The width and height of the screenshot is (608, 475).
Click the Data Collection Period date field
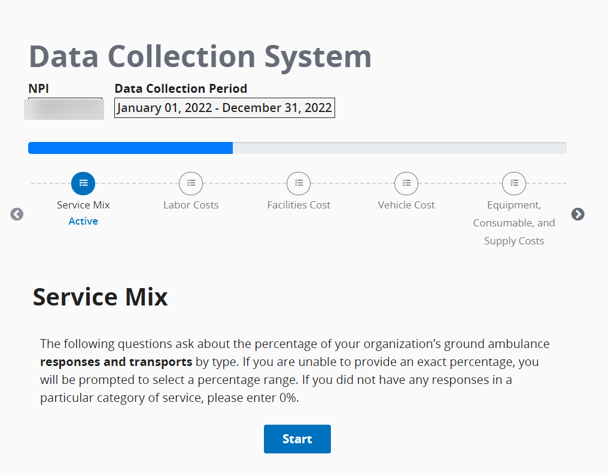coord(224,108)
